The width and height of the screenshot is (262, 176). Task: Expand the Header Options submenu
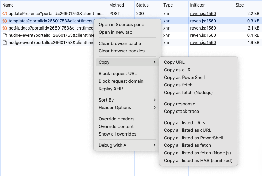click(127, 108)
